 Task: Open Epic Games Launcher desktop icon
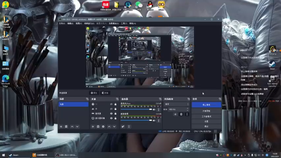(273, 81)
